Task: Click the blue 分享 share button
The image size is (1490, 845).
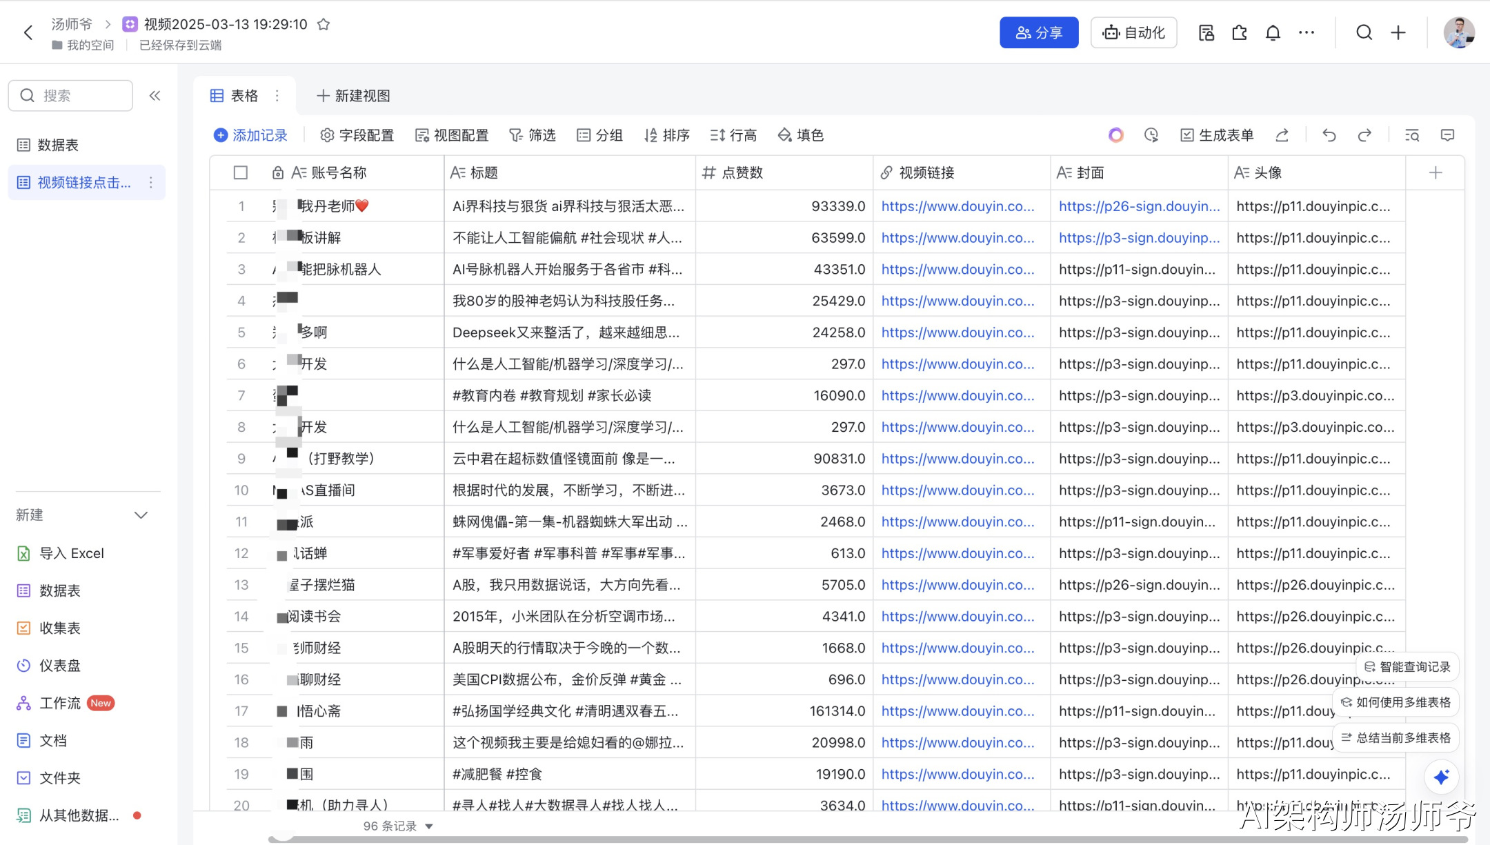Action: pos(1038,32)
